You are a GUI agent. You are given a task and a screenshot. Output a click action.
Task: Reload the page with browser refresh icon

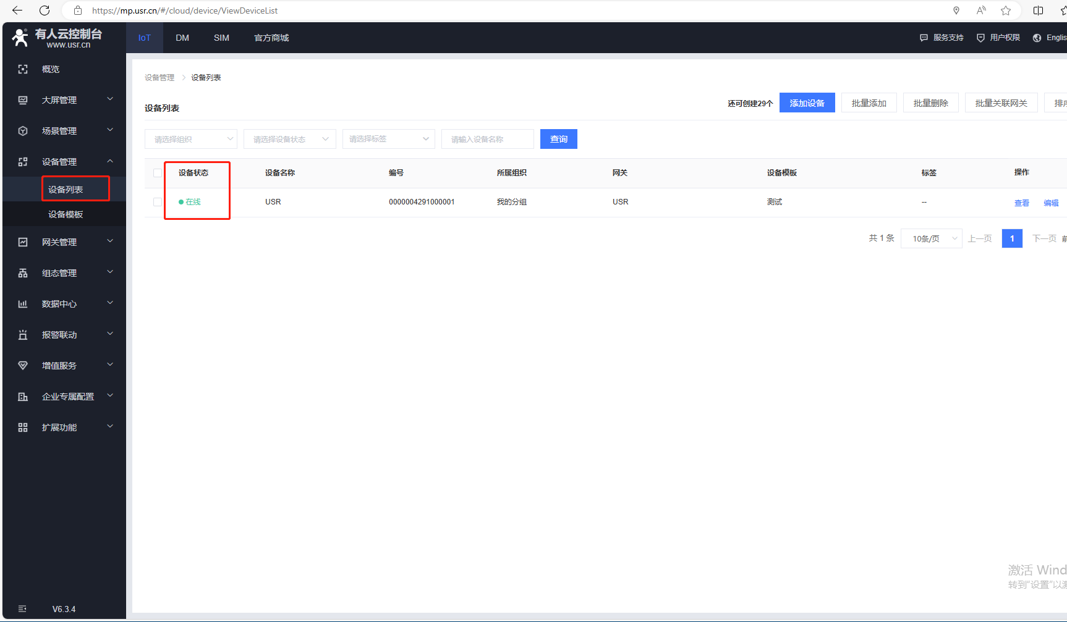pyautogui.click(x=45, y=11)
